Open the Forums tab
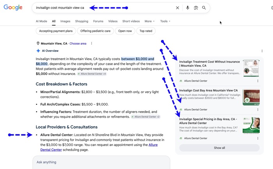 pyautogui.click(x=98, y=21)
